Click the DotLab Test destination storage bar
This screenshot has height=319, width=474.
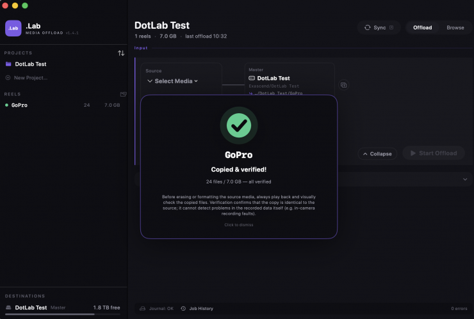(63, 314)
